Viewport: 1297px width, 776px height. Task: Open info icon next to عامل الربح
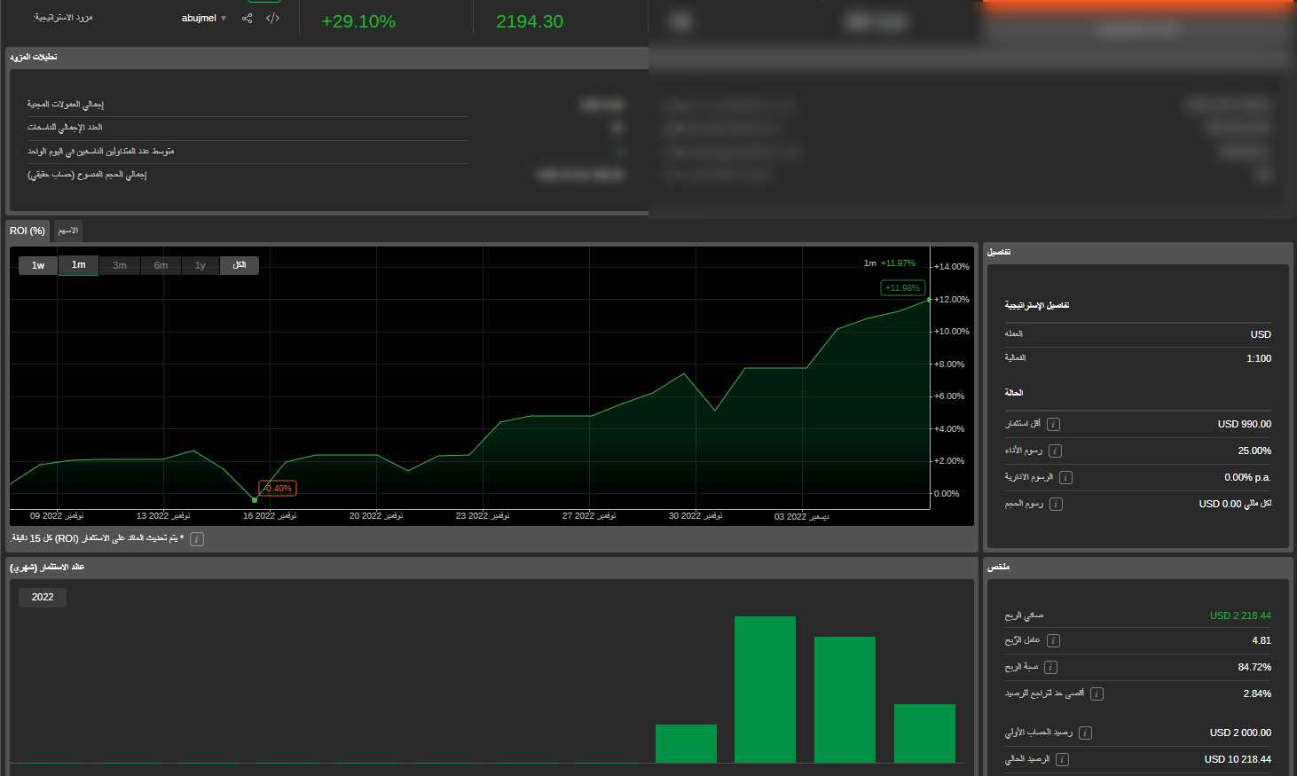point(1054,640)
